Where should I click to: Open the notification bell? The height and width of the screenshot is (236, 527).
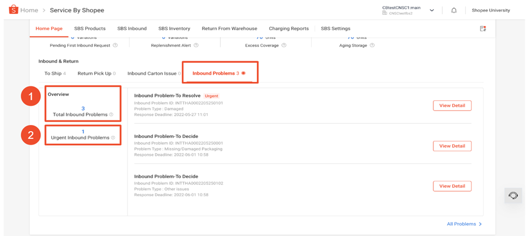point(454,11)
